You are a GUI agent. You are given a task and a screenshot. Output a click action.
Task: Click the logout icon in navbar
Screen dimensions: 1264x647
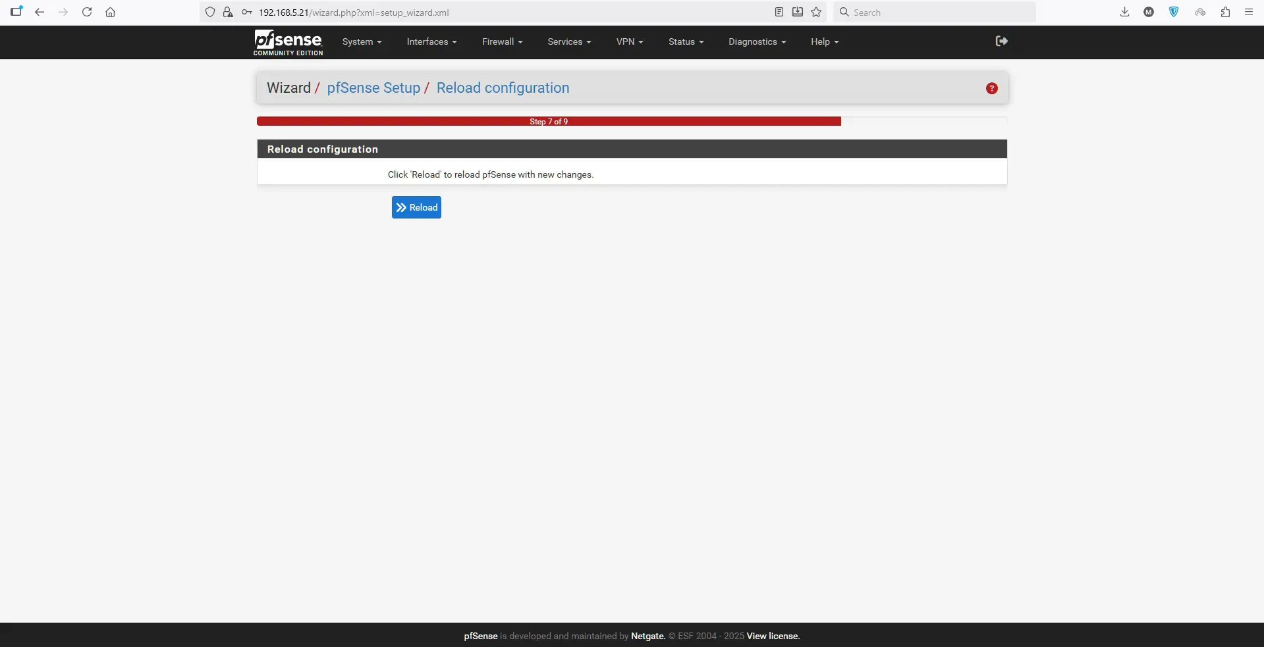[x=1001, y=41]
